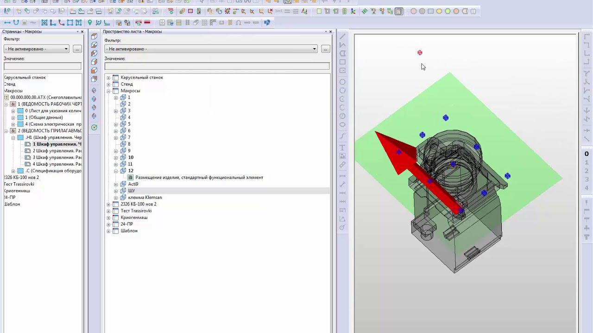Select page 3 Шкаф управления in pages tree
The image size is (593, 333).
[57, 157]
